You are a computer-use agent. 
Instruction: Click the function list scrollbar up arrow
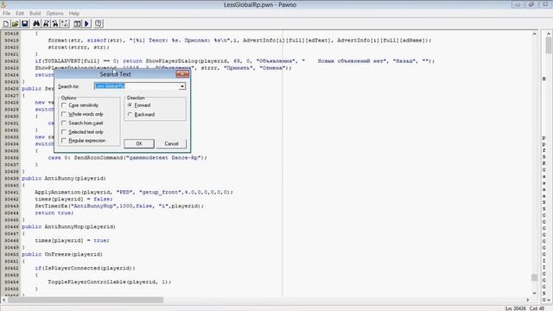point(549,34)
